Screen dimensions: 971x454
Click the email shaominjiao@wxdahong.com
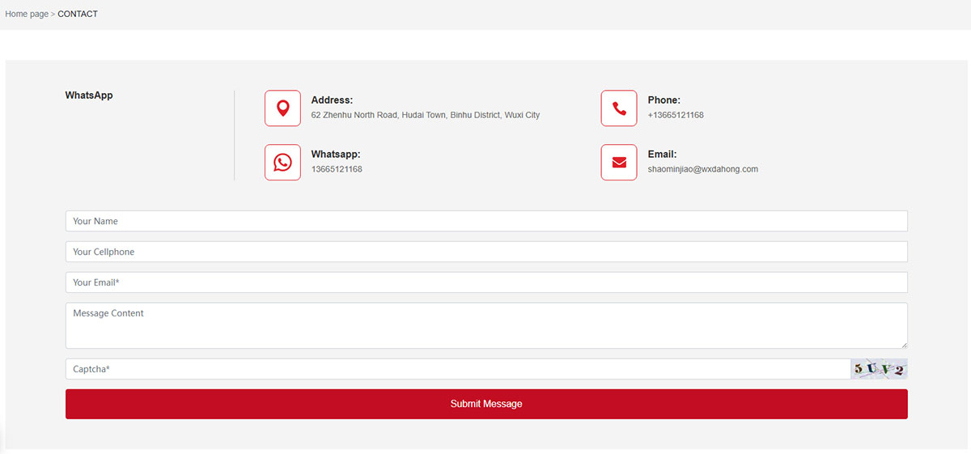tap(703, 169)
